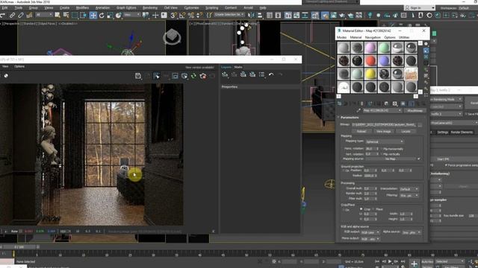The image size is (478, 268).
Task: Toggle Flip vertically checkbox
Action: (382, 154)
